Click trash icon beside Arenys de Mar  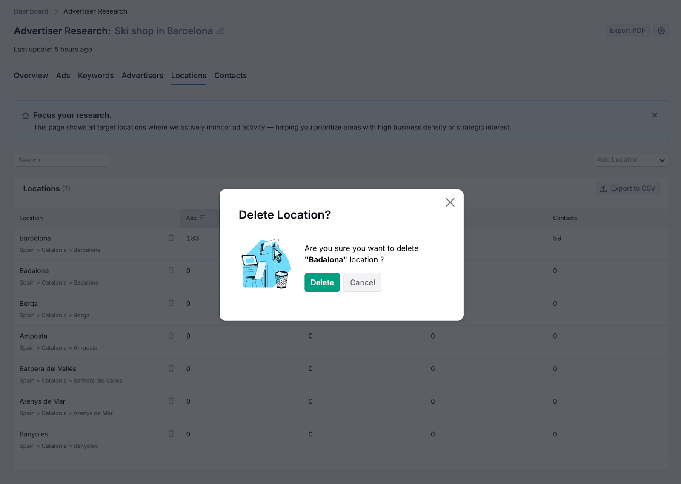[171, 401]
